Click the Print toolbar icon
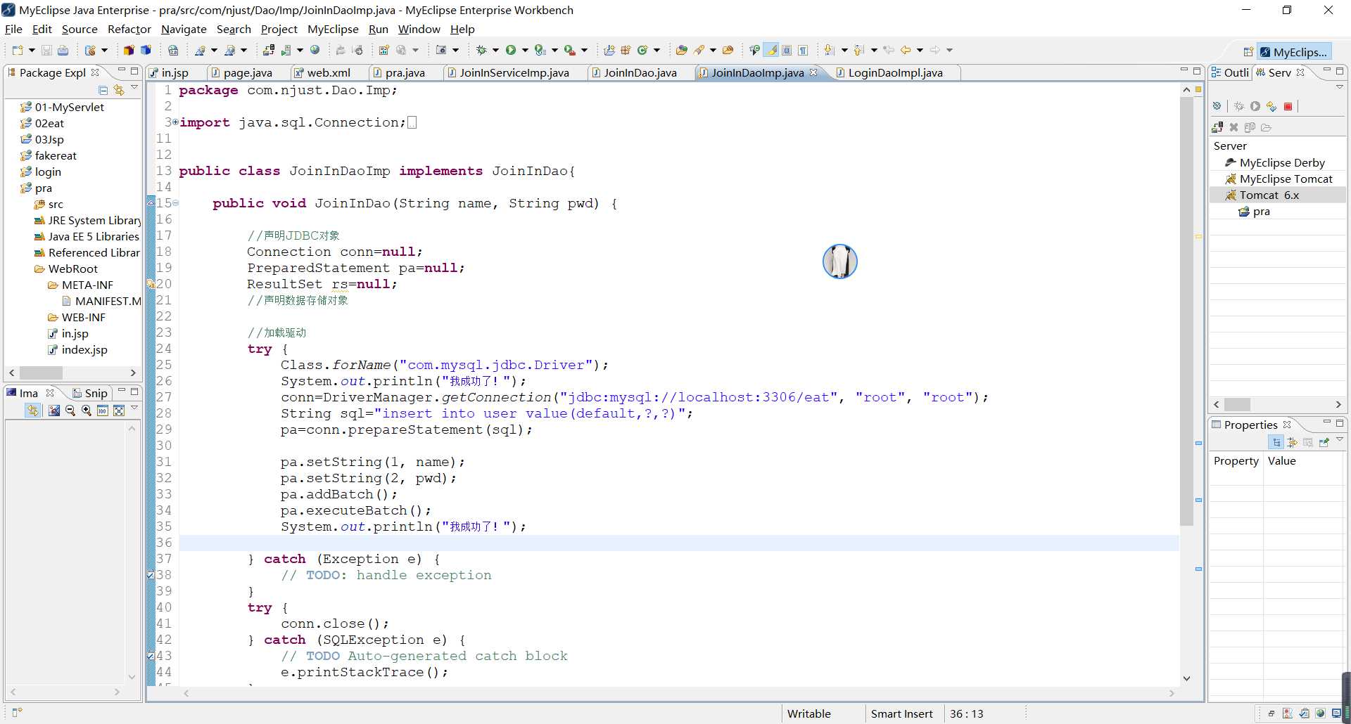 [x=63, y=50]
